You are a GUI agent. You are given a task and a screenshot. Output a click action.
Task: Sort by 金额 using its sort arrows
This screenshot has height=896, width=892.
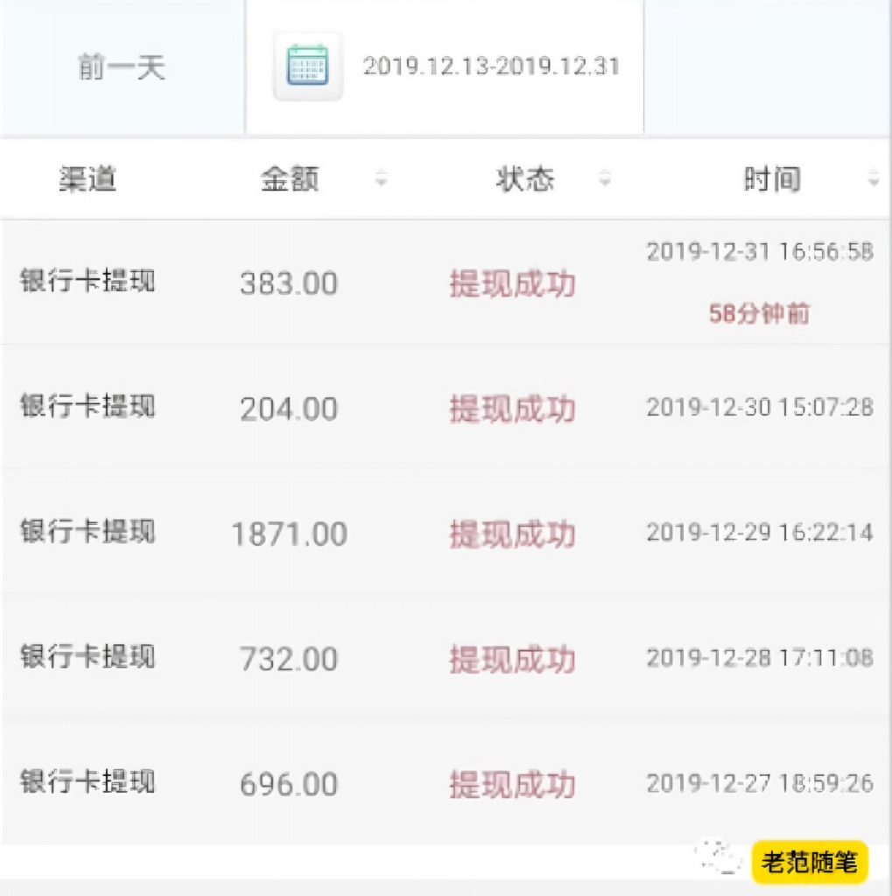(x=381, y=179)
